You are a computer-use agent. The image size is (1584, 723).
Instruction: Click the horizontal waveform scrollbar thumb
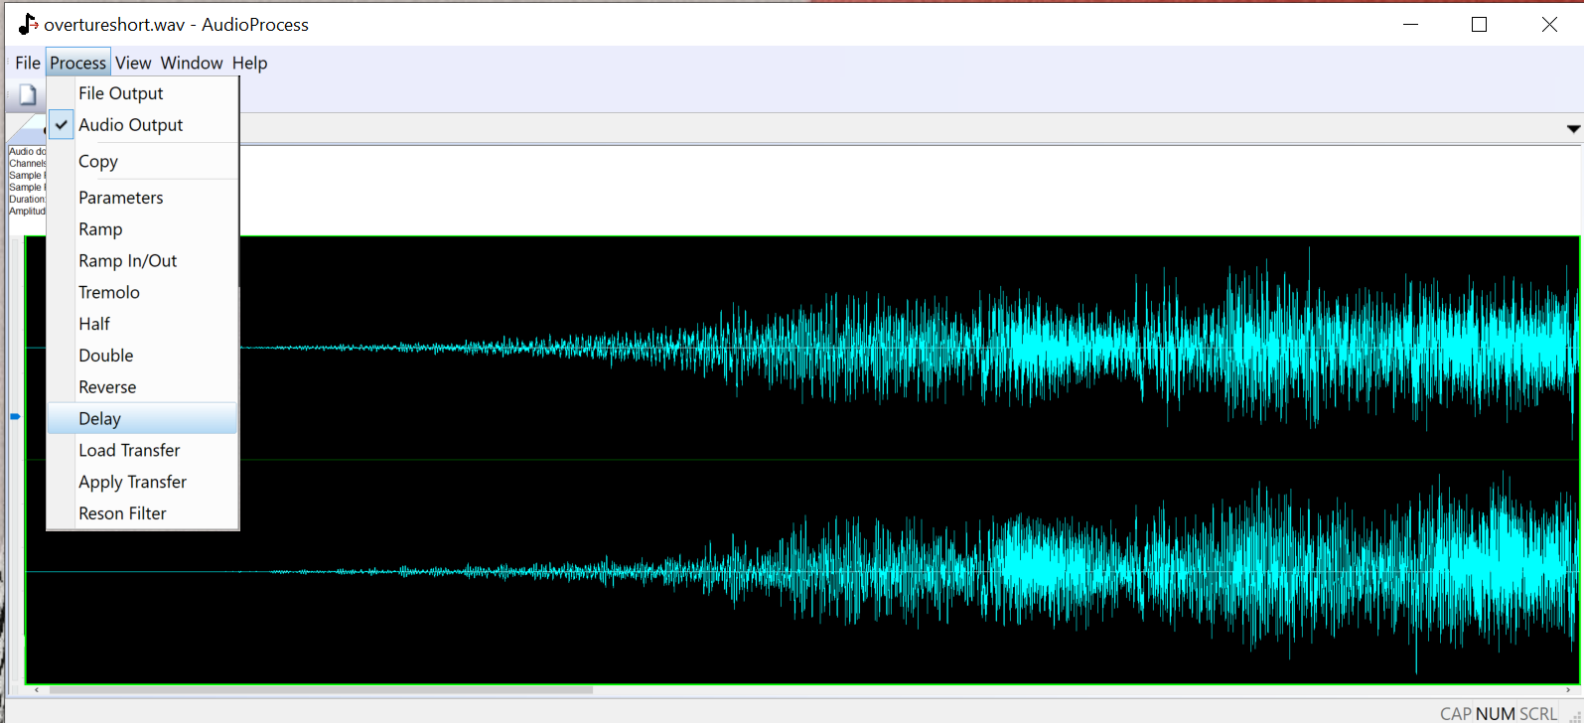320,689
